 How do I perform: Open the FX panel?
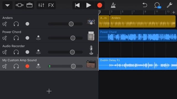click(51, 5)
